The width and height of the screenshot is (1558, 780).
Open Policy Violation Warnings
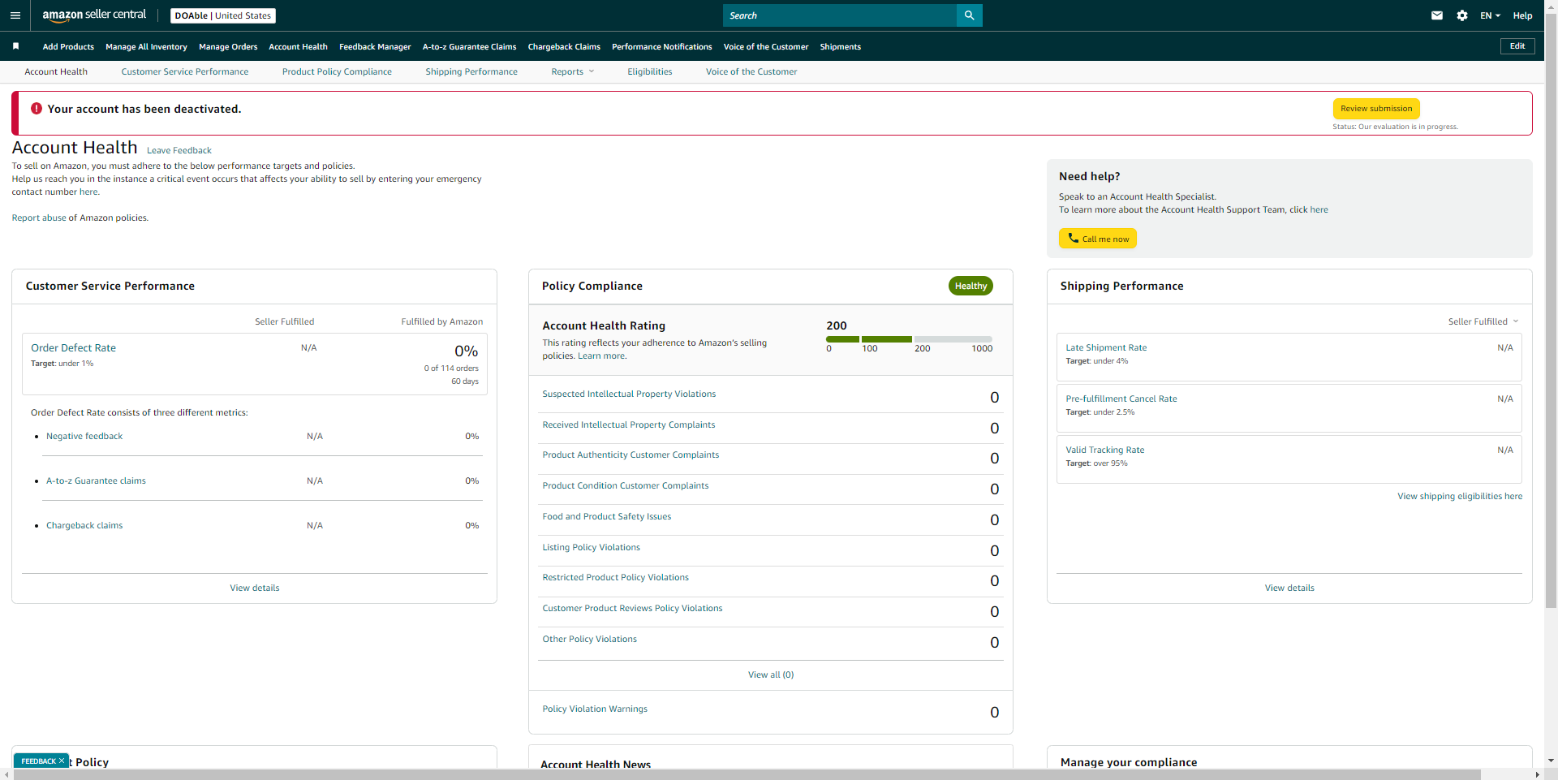click(x=595, y=709)
